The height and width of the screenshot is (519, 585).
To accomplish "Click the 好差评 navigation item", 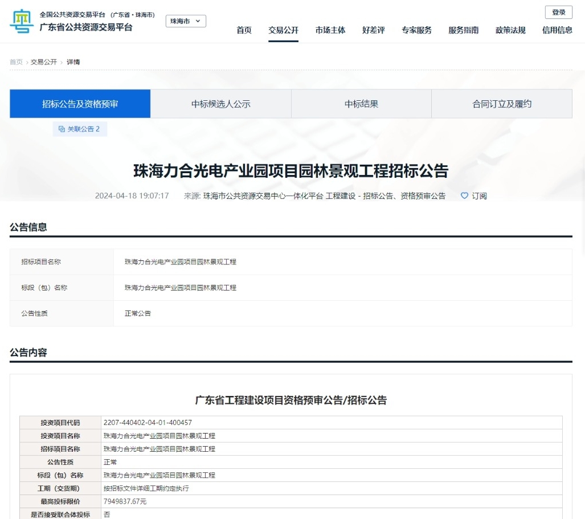I will (x=373, y=31).
